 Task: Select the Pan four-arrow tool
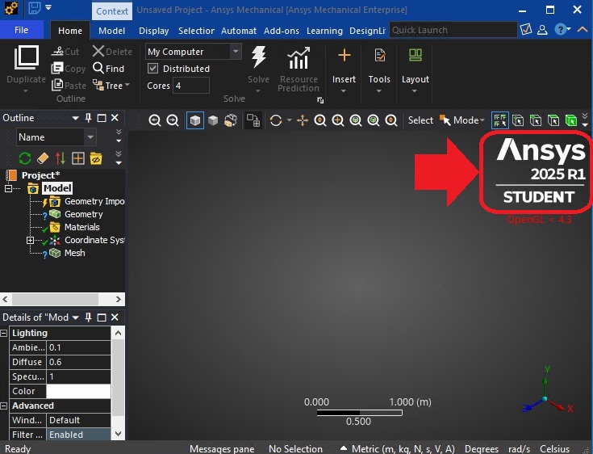(x=303, y=120)
